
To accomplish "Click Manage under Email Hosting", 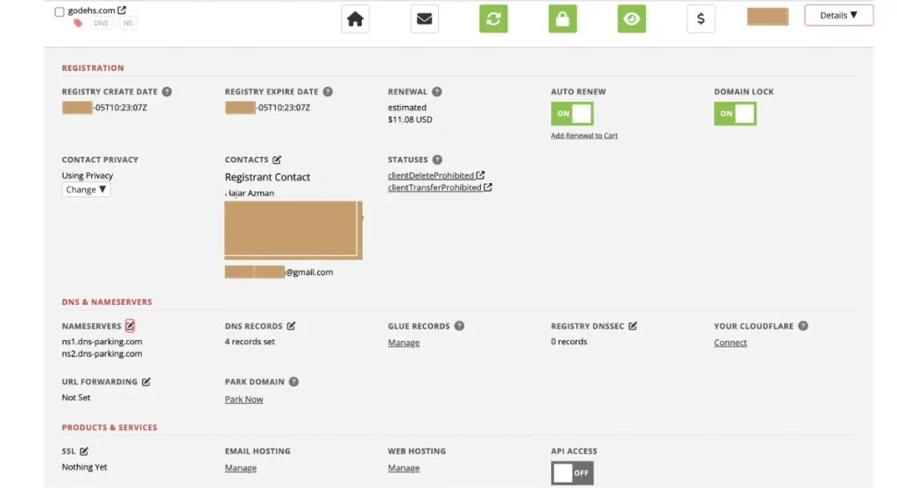I will click(240, 468).
